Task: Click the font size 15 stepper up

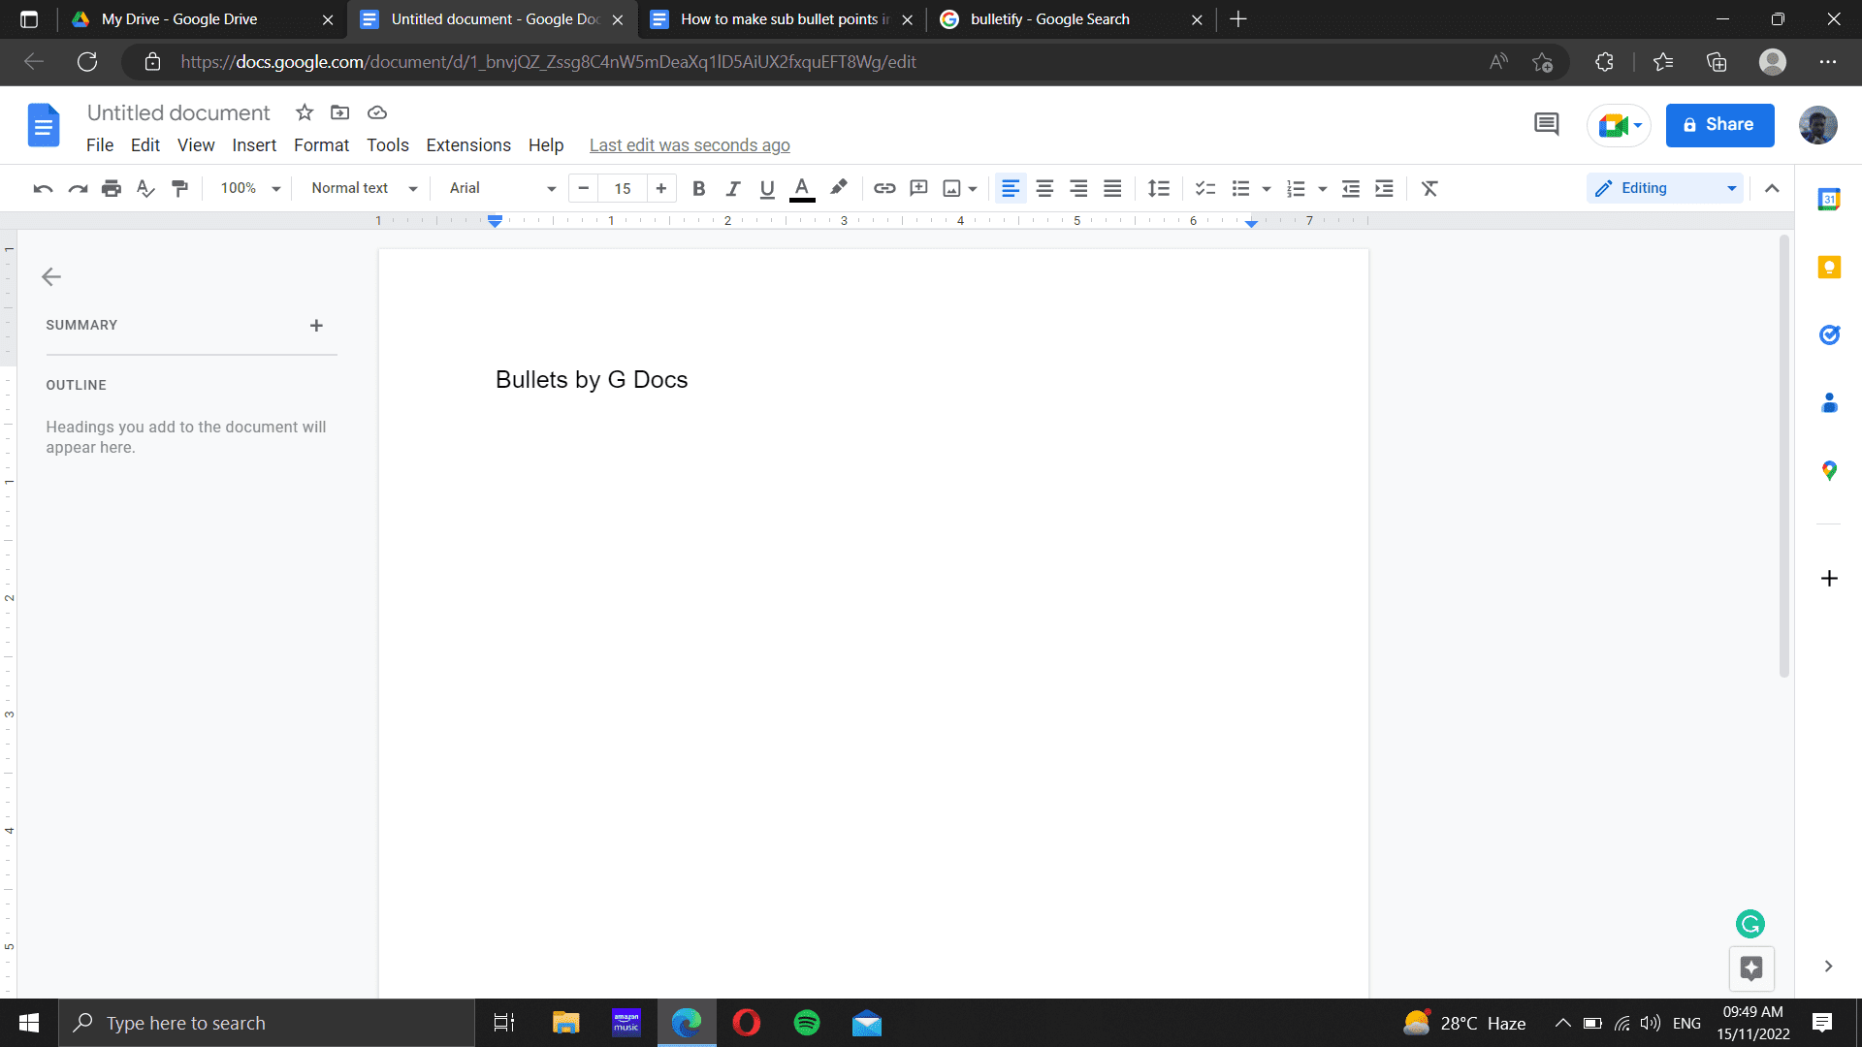Action: [x=661, y=188]
